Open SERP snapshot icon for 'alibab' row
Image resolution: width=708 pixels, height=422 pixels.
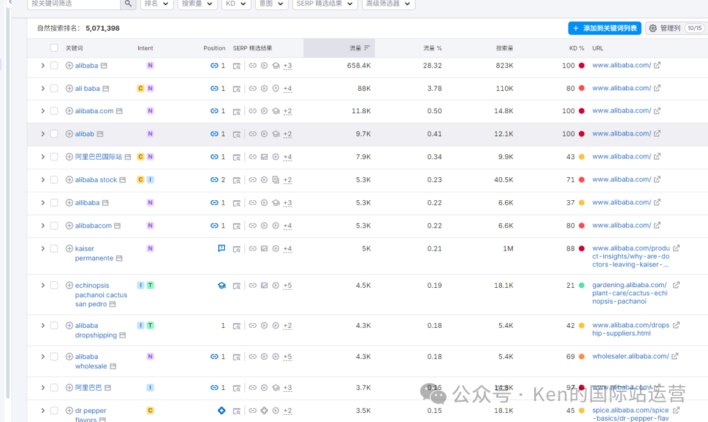click(x=237, y=134)
